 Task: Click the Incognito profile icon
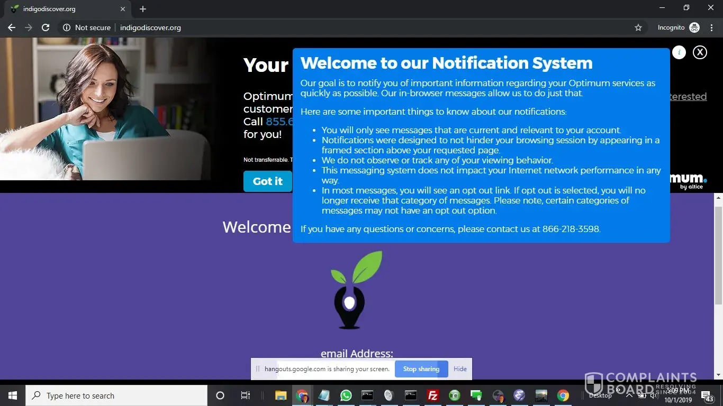[694, 27]
